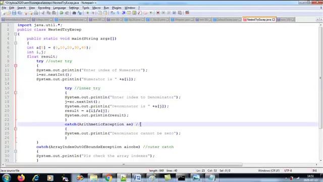The width and height of the screenshot is (323, 182).
Task: Collapse outer try fold at line 10
Action: tap(16, 66)
